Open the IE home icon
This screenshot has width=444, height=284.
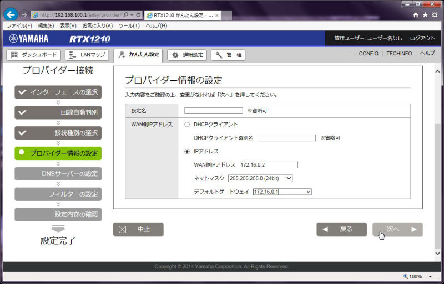pyautogui.click(x=416, y=15)
